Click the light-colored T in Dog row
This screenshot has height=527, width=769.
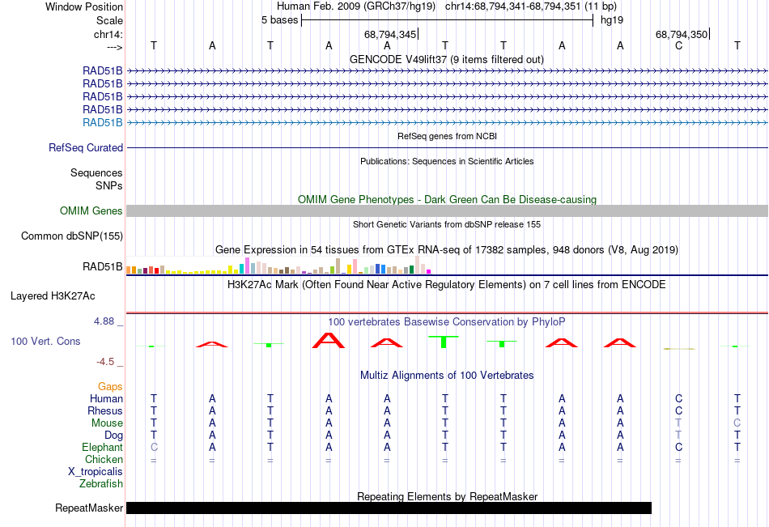point(679,435)
